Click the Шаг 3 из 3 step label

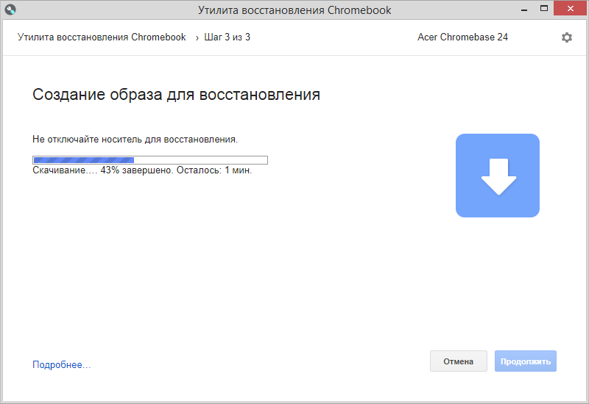pos(228,37)
